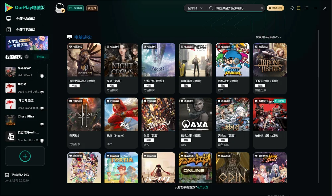Click 搜索更多电脑游戏>> link
This screenshot has height=196, width=332.
click(268, 37)
